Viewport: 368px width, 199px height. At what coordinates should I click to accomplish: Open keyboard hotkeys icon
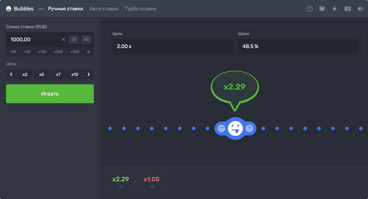pos(347,9)
